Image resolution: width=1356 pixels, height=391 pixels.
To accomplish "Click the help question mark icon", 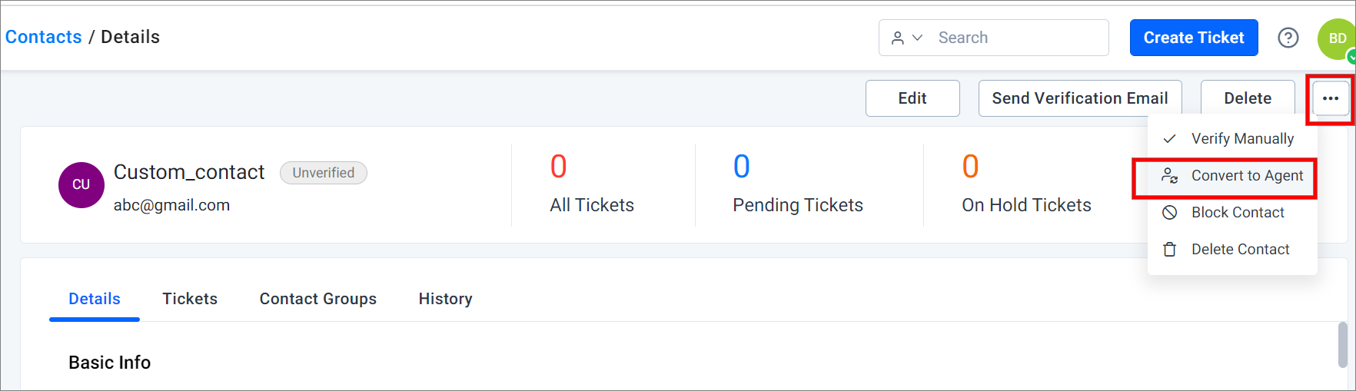I will [1288, 38].
